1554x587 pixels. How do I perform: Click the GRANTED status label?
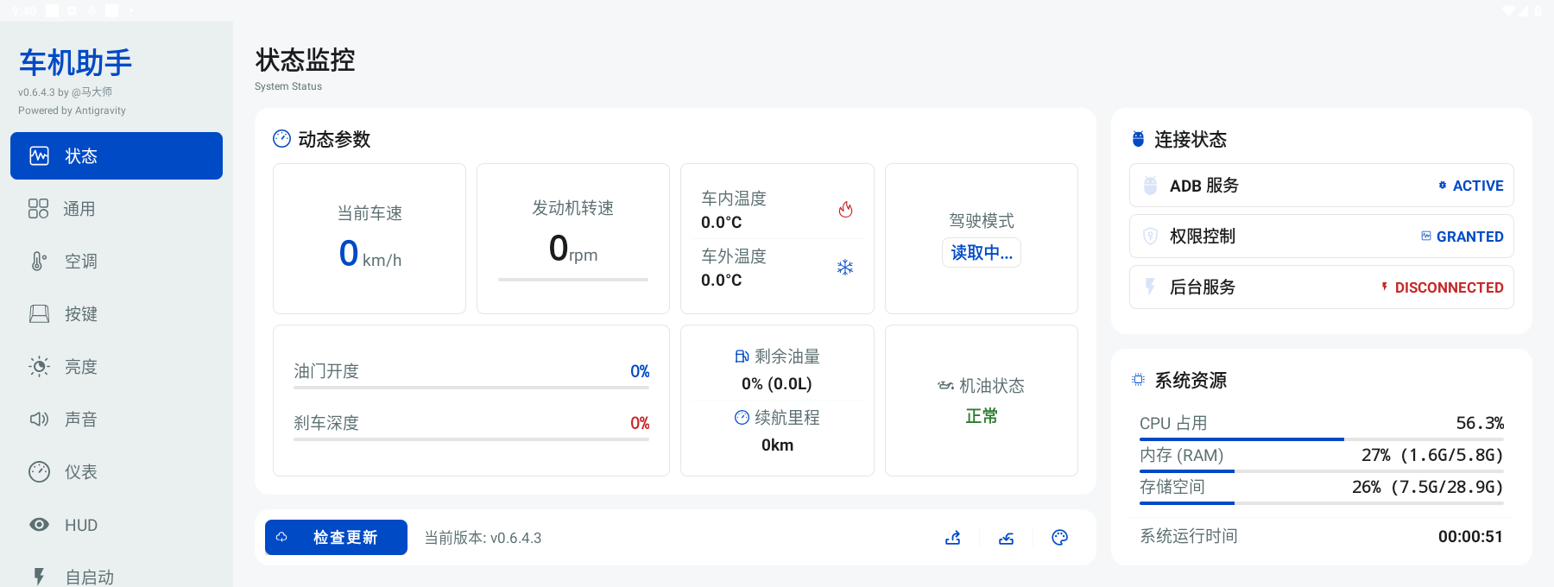point(1470,237)
